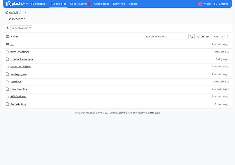This screenshot has width=235, height=165.
Task: Open the src folder
Action: pyautogui.click(x=12, y=44)
